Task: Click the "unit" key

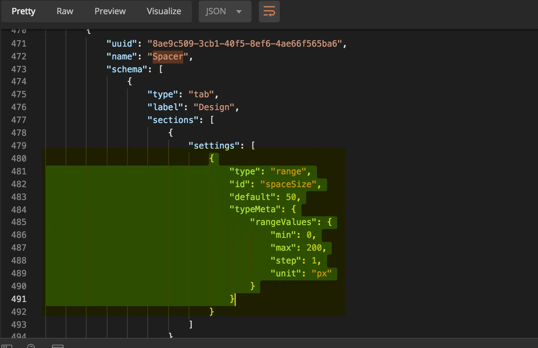Action: click(x=286, y=273)
